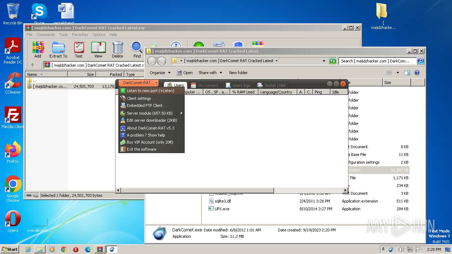Sort Explorer files by Size column
The image size is (452, 254).
397,82
